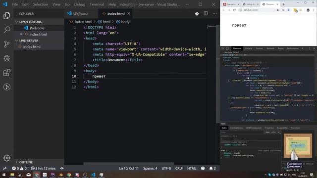
Task: Reload the page in Chrome
Action: (x=234, y=10)
